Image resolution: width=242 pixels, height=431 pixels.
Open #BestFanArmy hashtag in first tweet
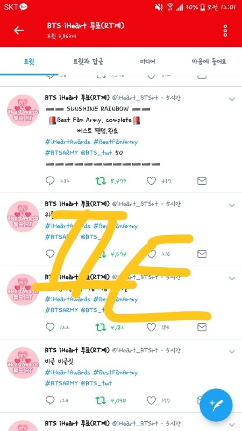pos(115,142)
